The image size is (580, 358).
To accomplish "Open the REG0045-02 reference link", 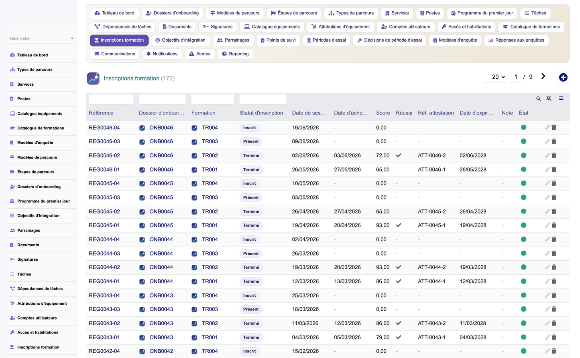I will point(104,211).
